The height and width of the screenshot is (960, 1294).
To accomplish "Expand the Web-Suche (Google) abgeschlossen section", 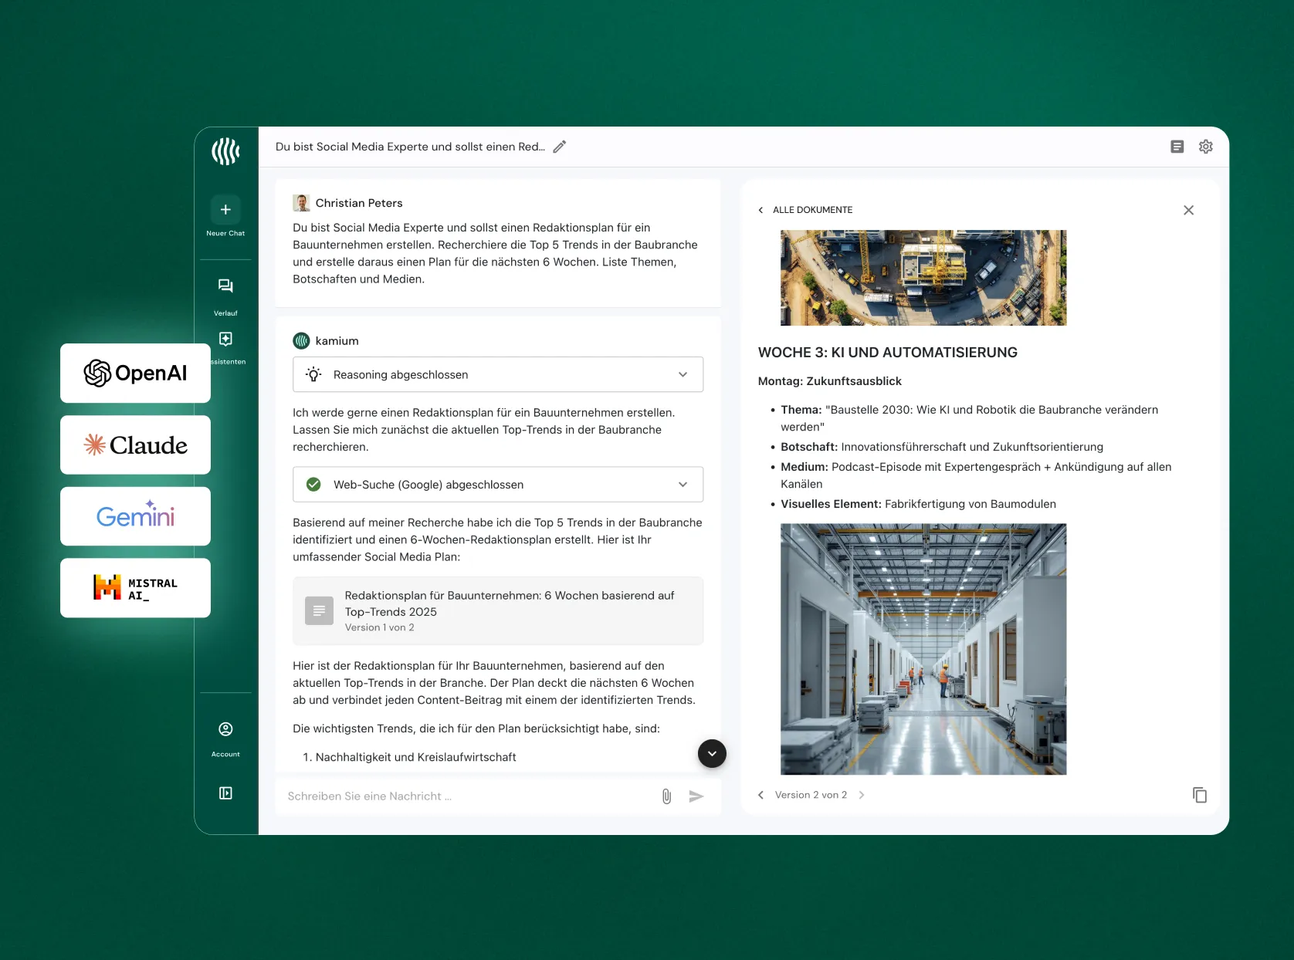I will pyautogui.click(x=498, y=485).
